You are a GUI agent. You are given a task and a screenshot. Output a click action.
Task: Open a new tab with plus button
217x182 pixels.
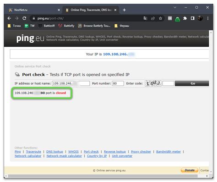tap(124, 10)
